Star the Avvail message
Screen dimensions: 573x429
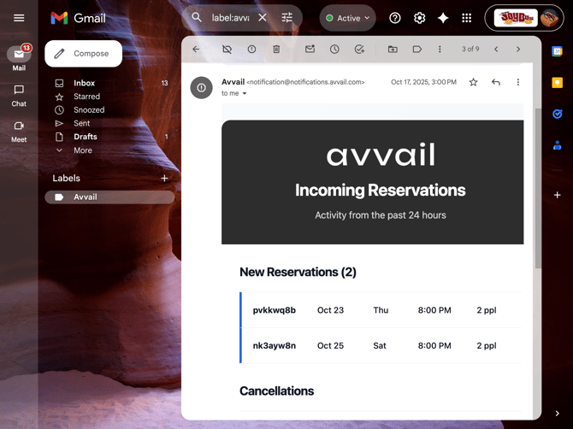pyautogui.click(x=473, y=83)
